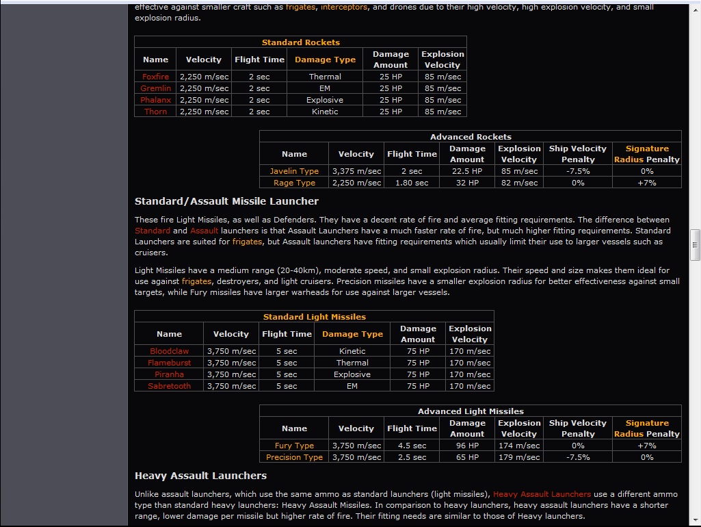Open the Thorn rocket link

pos(155,112)
